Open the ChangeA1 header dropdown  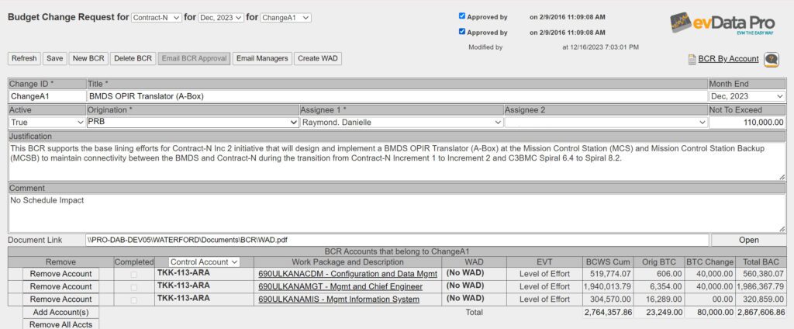click(x=285, y=18)
